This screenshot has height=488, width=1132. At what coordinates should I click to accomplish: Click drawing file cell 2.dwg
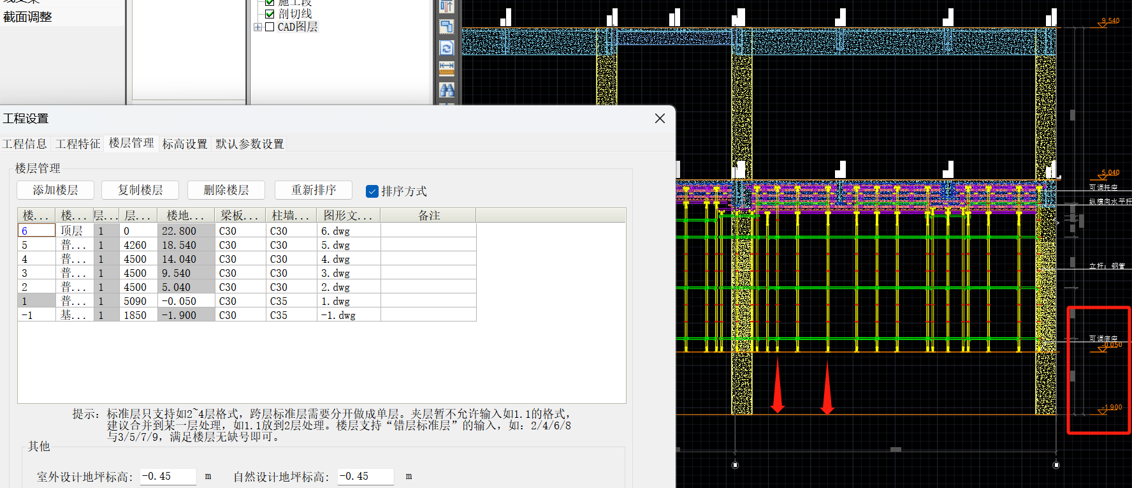pos(349,286)
